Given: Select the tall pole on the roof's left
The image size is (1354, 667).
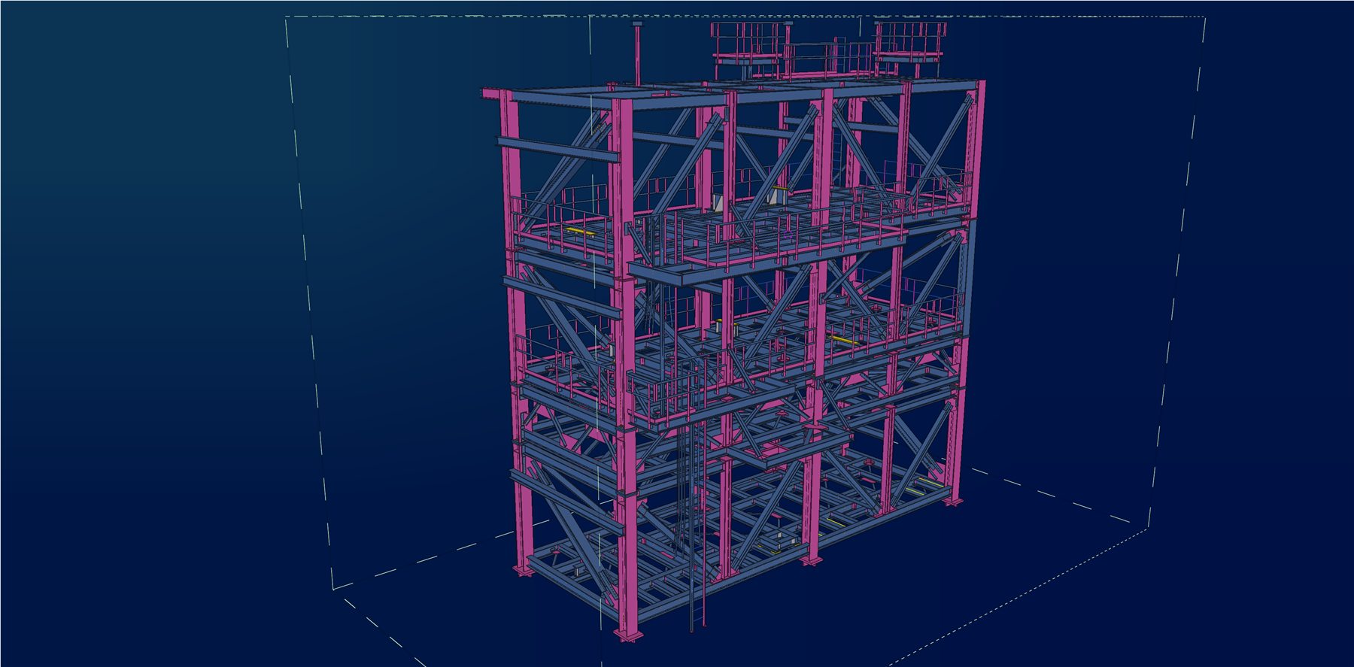Looking at the screenshot, I should [638, 54].
